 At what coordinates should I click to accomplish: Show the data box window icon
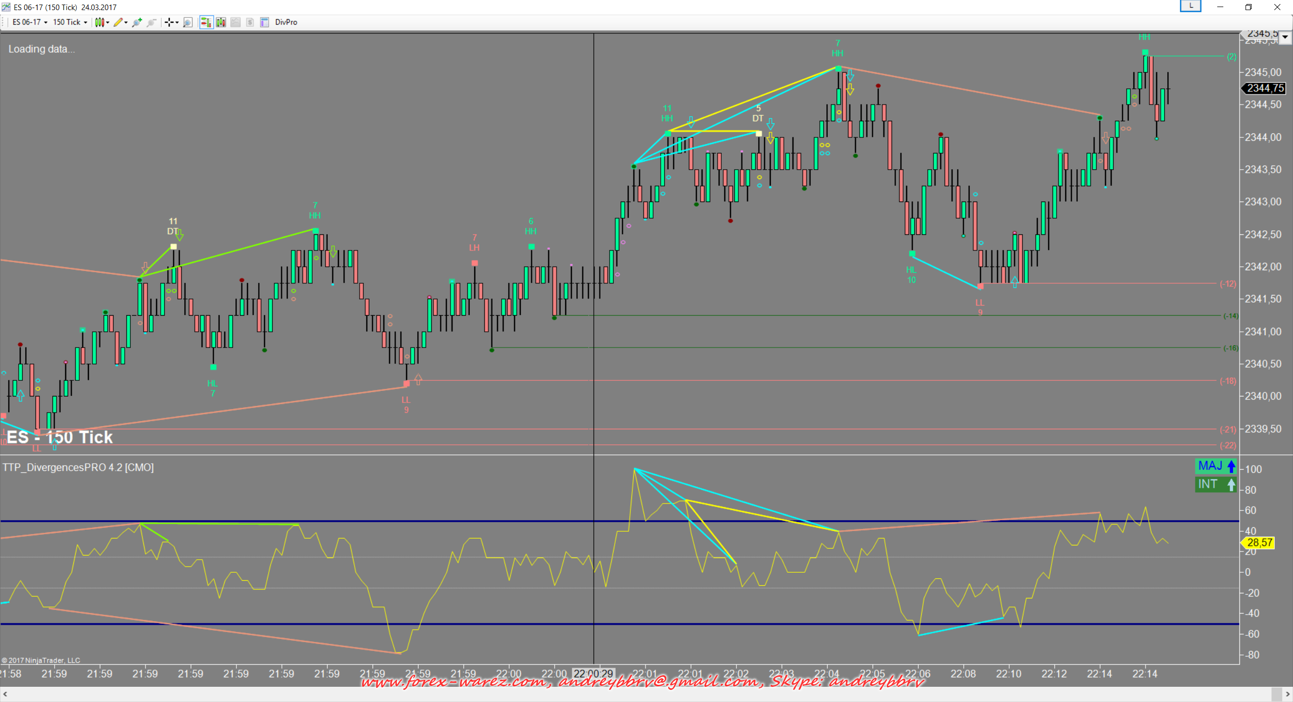tap(264, 22)
